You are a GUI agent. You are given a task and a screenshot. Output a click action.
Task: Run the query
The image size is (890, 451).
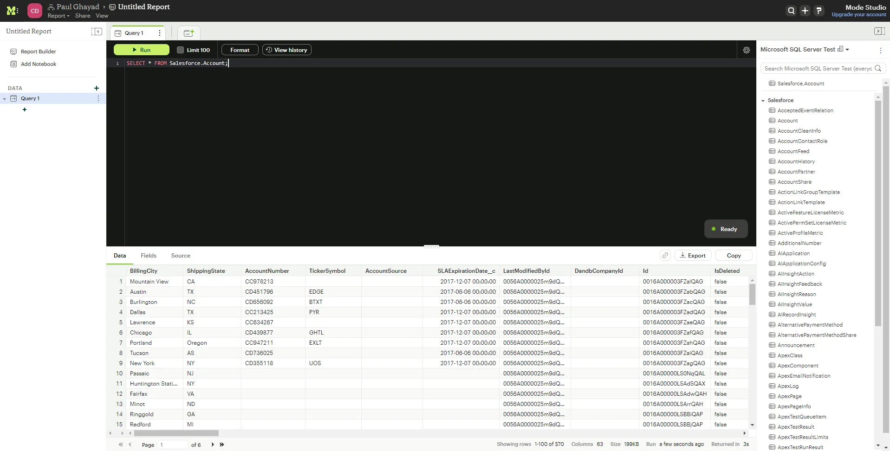coord(141,50)
